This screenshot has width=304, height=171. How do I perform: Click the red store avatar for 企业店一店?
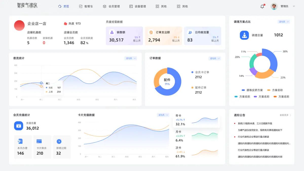click(19, 26)
